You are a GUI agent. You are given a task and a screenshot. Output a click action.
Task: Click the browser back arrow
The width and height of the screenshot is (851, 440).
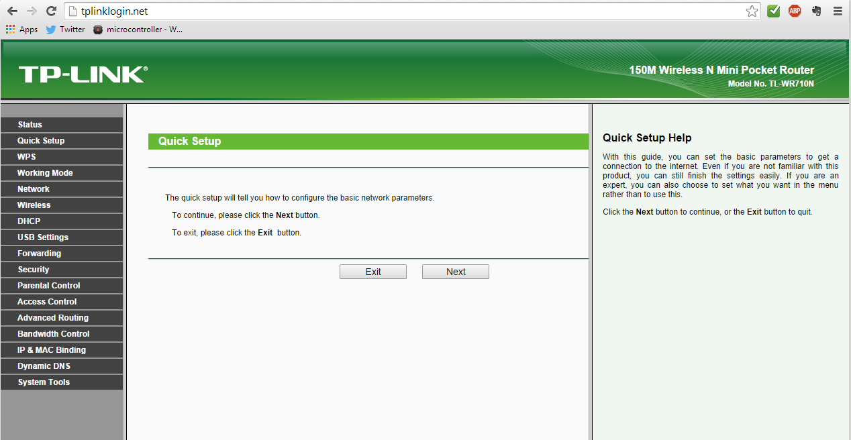tap(12, 11)
